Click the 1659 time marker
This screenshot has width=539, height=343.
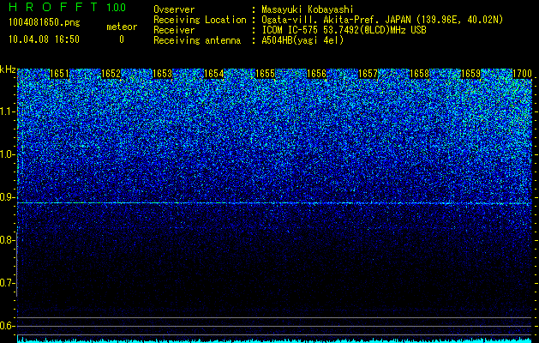coord(471,74)
